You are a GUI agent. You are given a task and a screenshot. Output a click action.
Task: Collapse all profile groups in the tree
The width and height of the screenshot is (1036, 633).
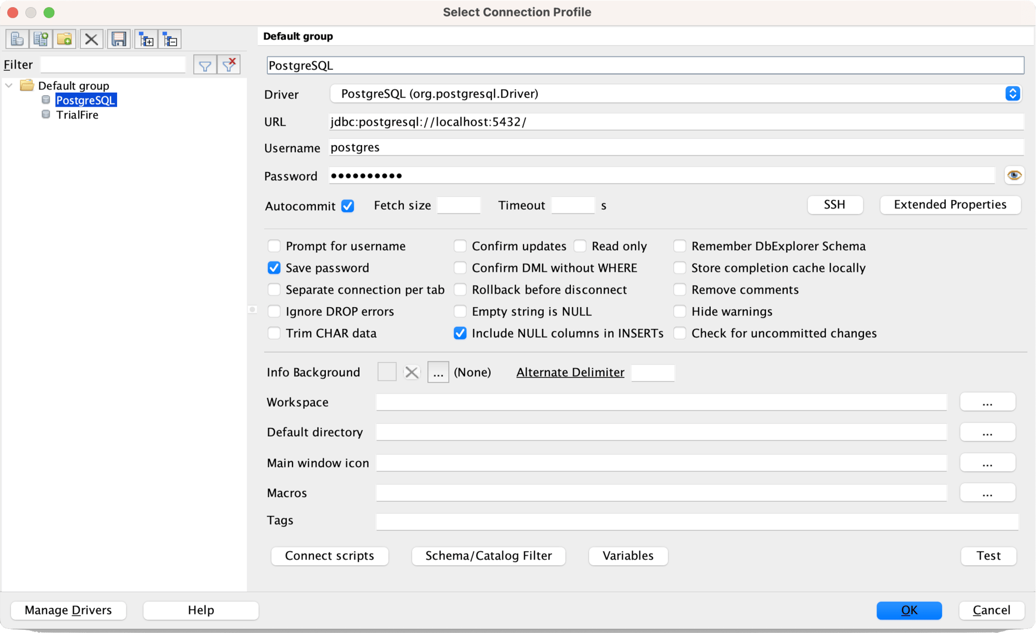(169, 38)
